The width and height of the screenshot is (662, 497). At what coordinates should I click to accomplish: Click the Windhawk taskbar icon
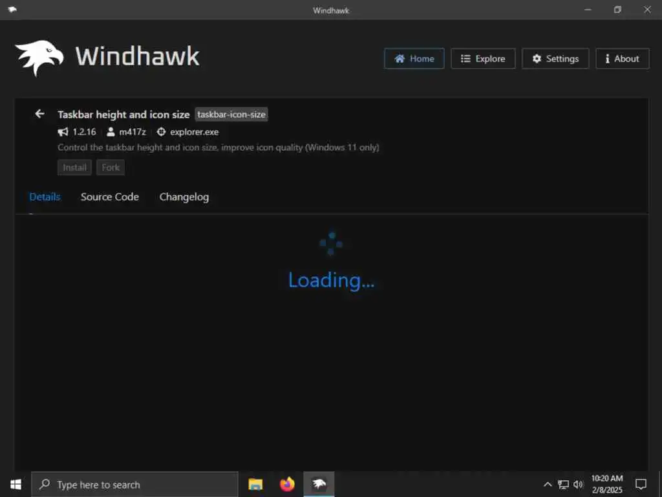tap(319, 484)
